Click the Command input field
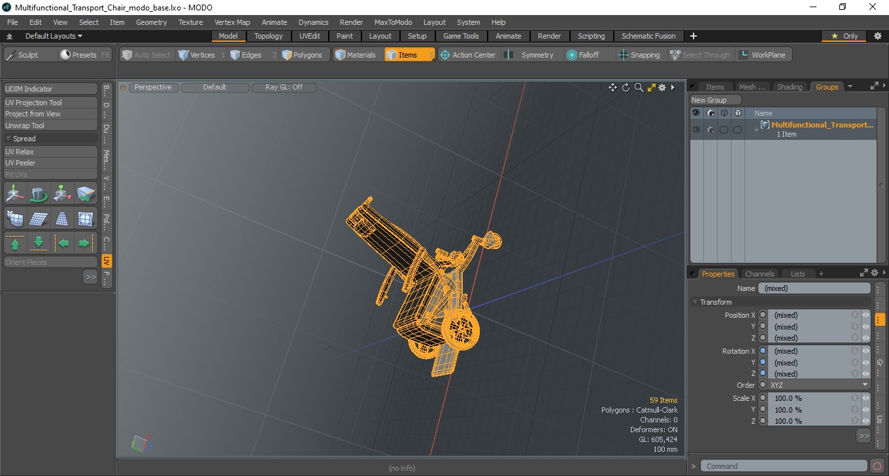 point(785,466)
